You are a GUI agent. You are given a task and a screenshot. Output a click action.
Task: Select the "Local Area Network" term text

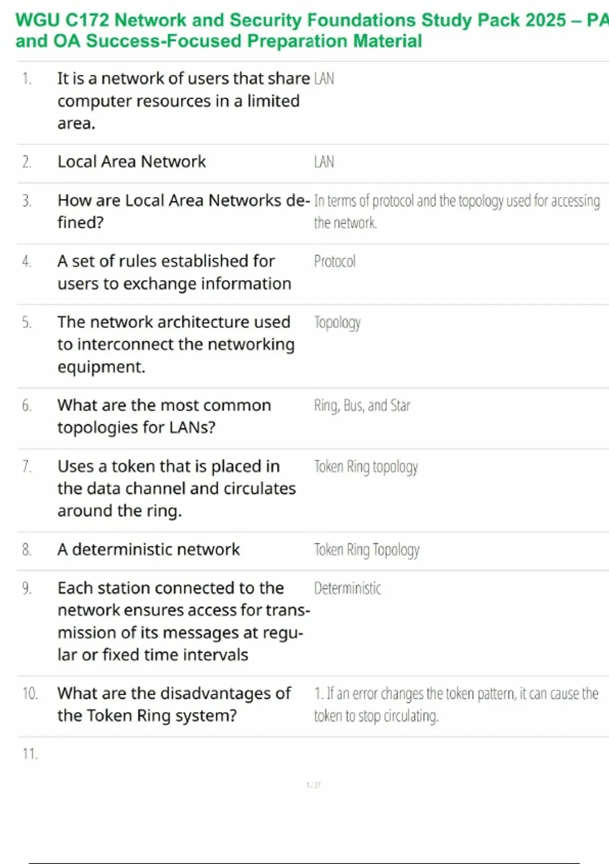click(131, 162)
